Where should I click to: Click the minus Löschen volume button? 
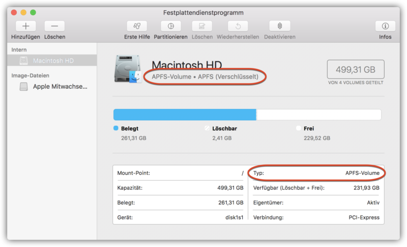(54, 26)
